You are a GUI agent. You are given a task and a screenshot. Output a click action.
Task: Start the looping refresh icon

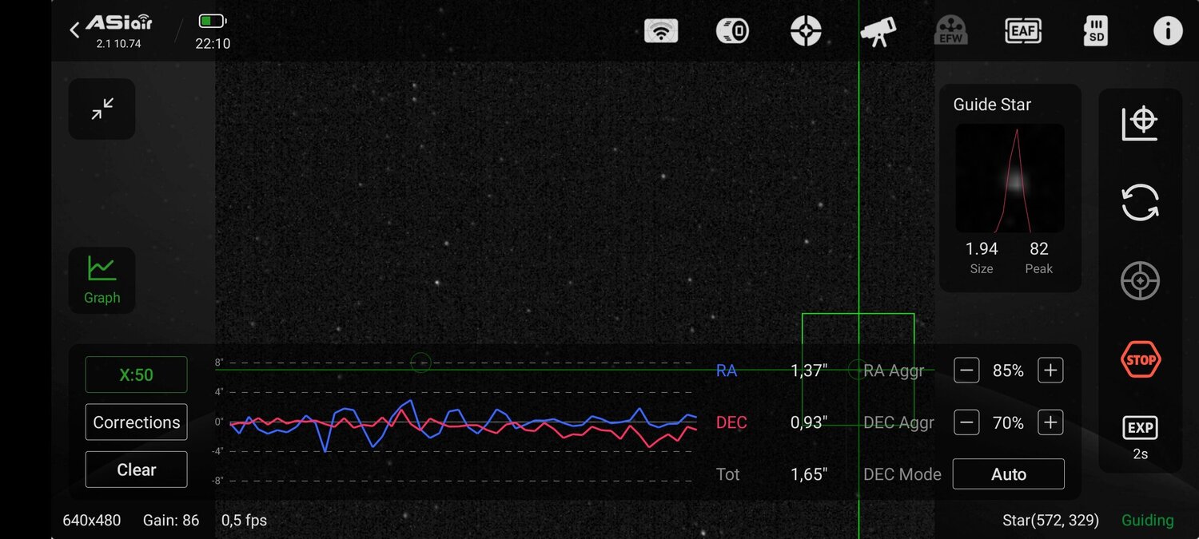(1140, 202)
